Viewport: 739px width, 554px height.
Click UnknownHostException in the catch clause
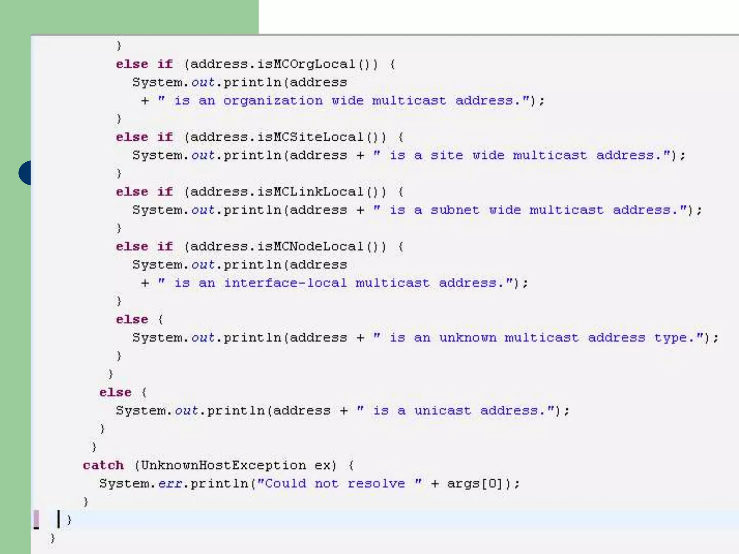pos(223,465)
